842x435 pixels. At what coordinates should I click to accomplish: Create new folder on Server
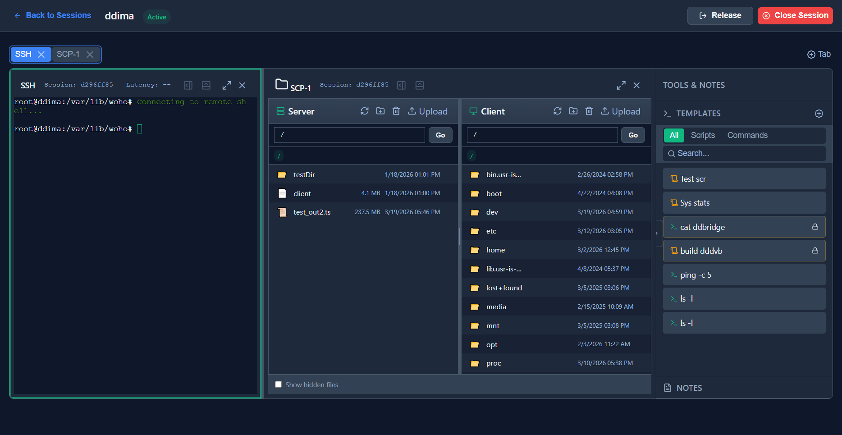(380, 111)
